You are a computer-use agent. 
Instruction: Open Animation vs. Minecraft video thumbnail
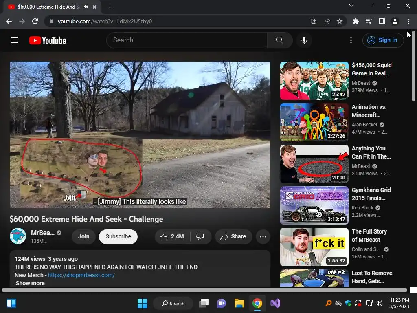point(314,122)
